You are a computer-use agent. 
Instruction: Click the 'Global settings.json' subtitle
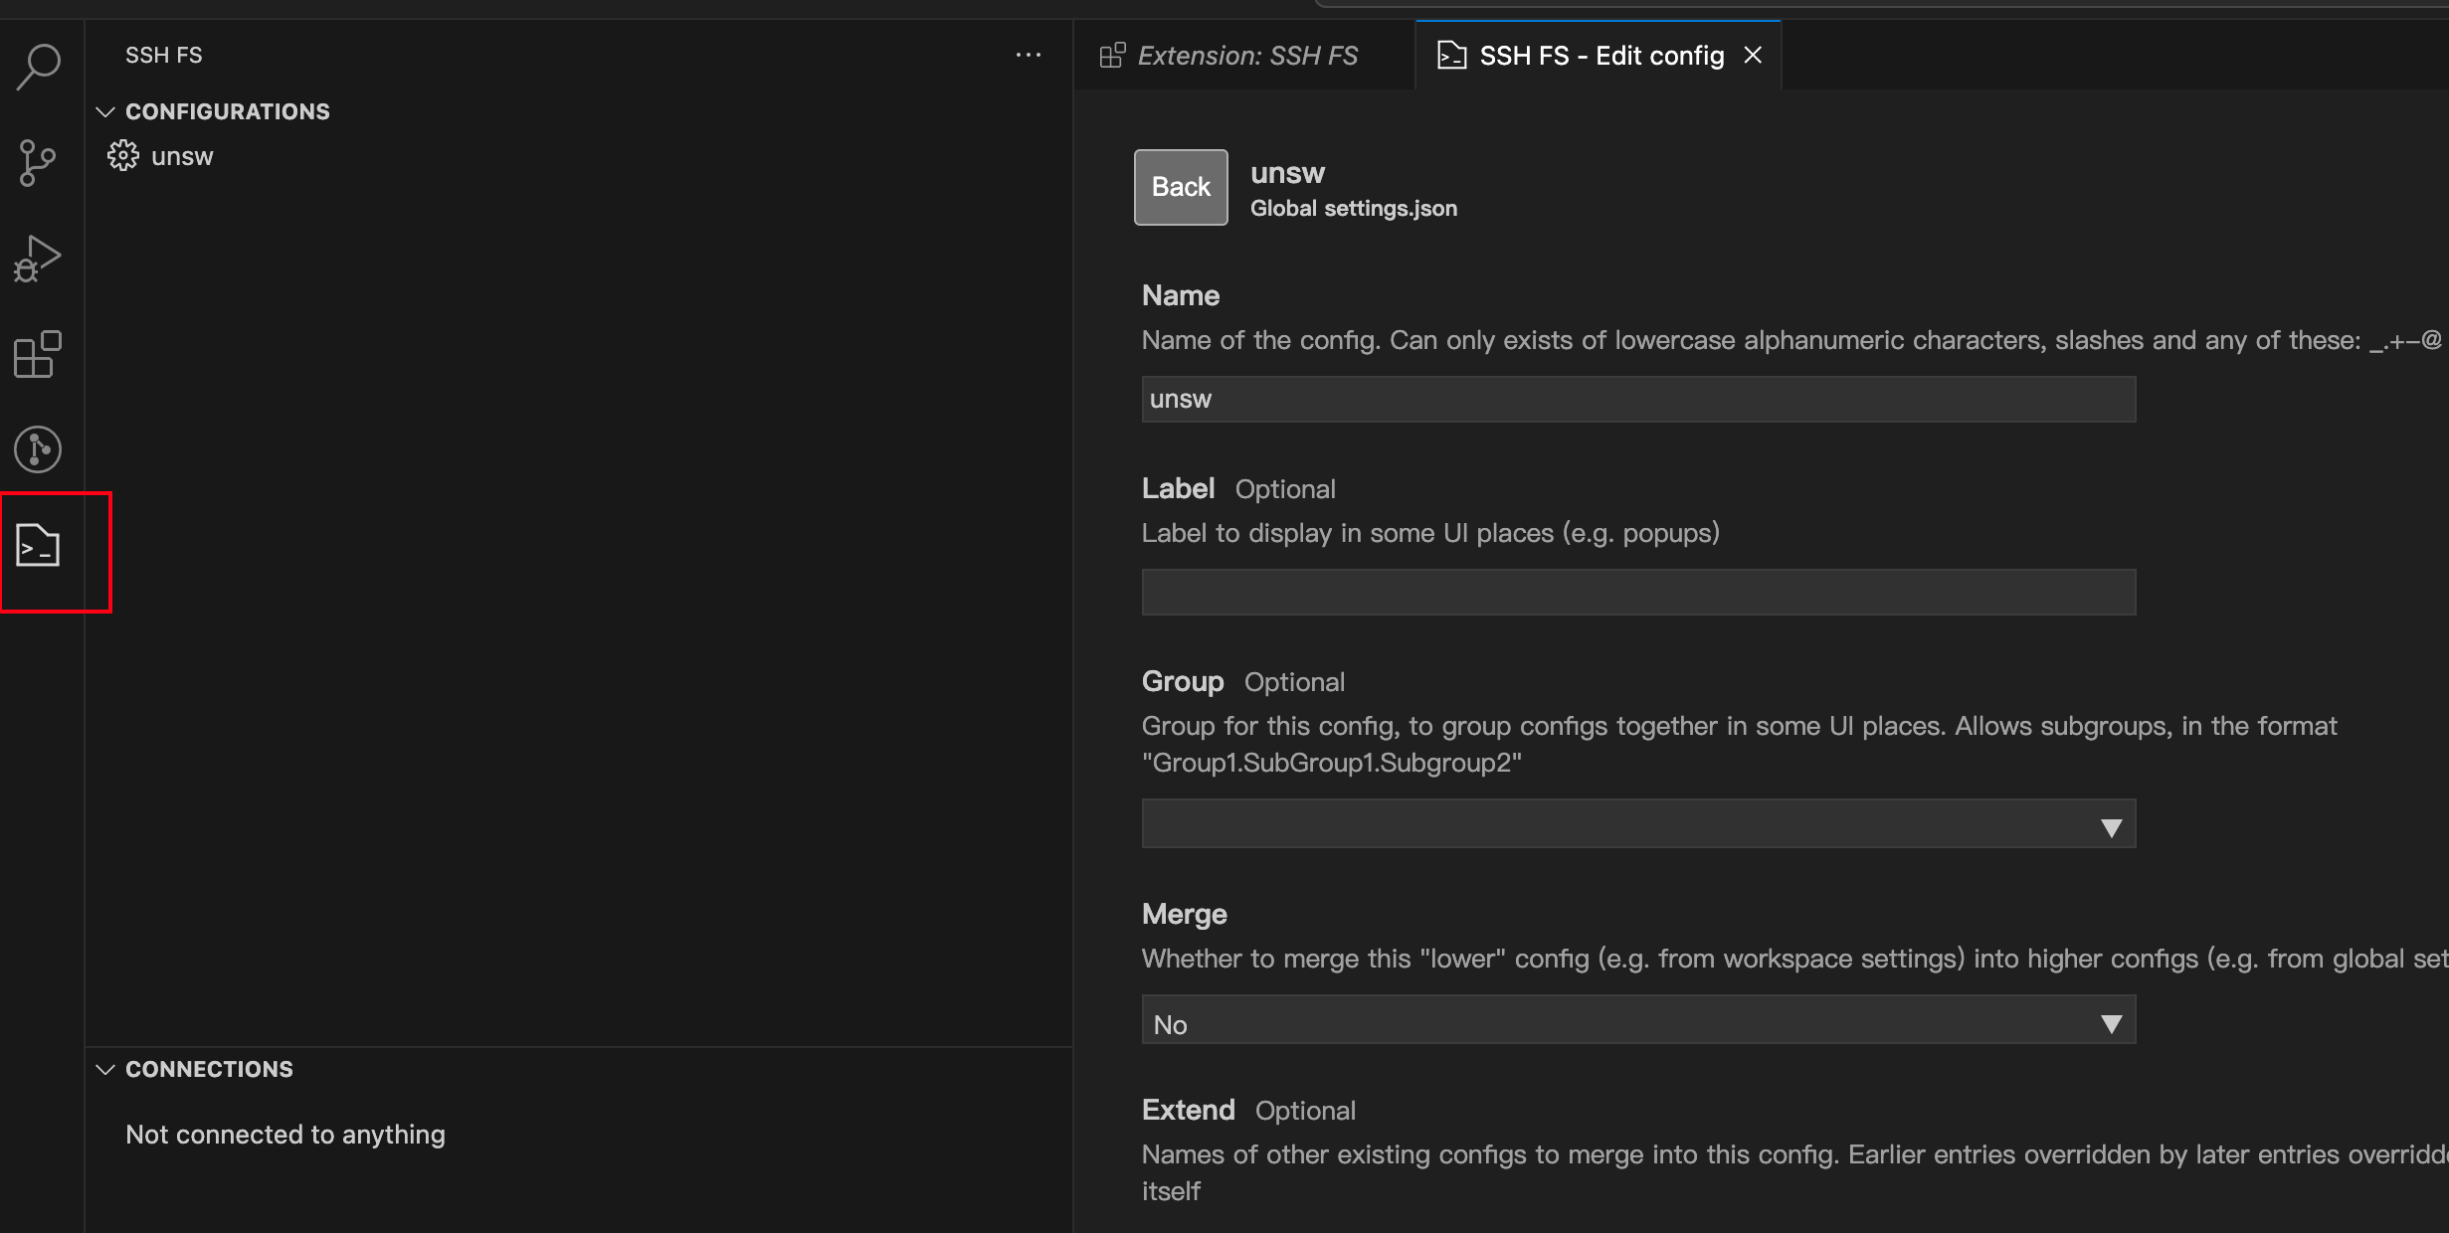tap(1354, 209)
